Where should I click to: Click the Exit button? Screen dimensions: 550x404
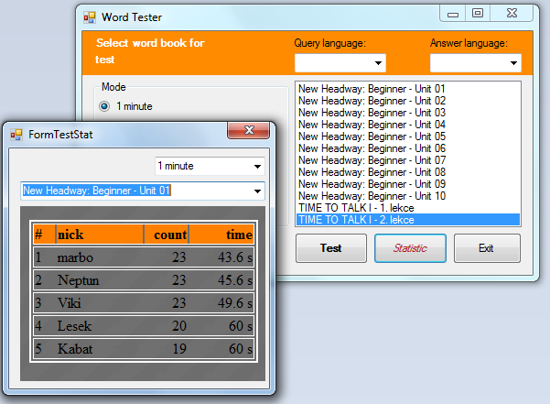click(486, 248)
